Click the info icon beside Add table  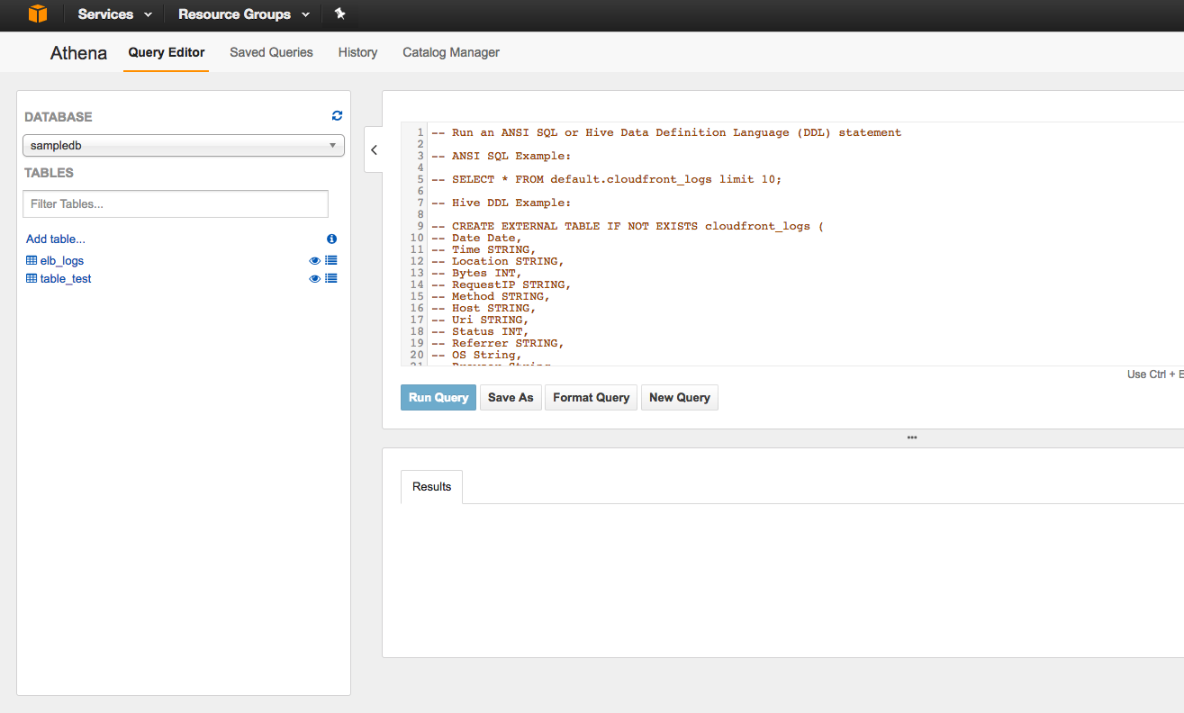pos(331,239)
